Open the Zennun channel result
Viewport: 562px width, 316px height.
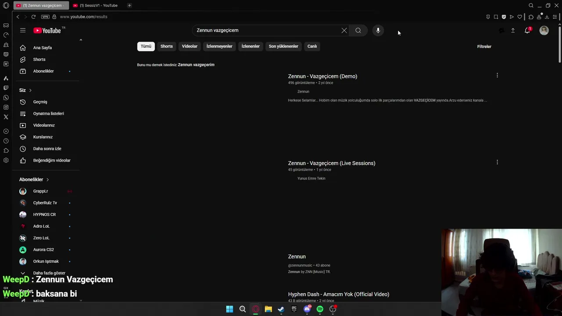click(x=297, y=257)
